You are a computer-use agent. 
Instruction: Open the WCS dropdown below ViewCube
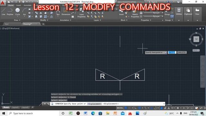tap(196, 50)
